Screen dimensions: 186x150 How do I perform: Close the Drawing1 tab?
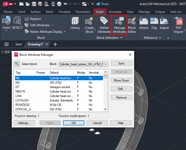click(x=47, y=44)
